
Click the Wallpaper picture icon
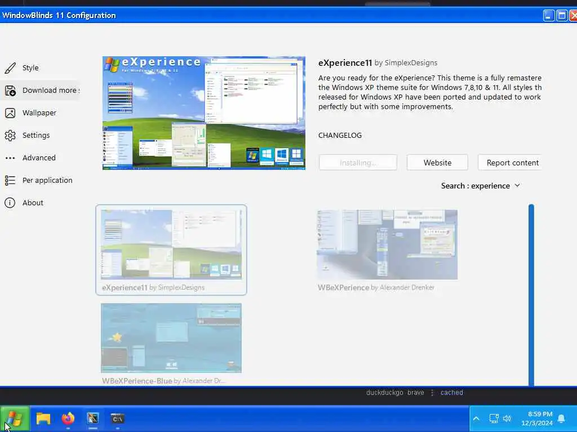(10, 112)
